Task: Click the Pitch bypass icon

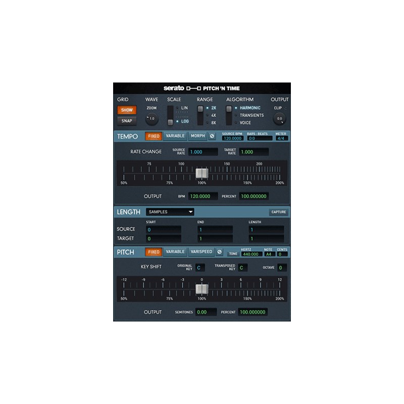Action: 219,252
